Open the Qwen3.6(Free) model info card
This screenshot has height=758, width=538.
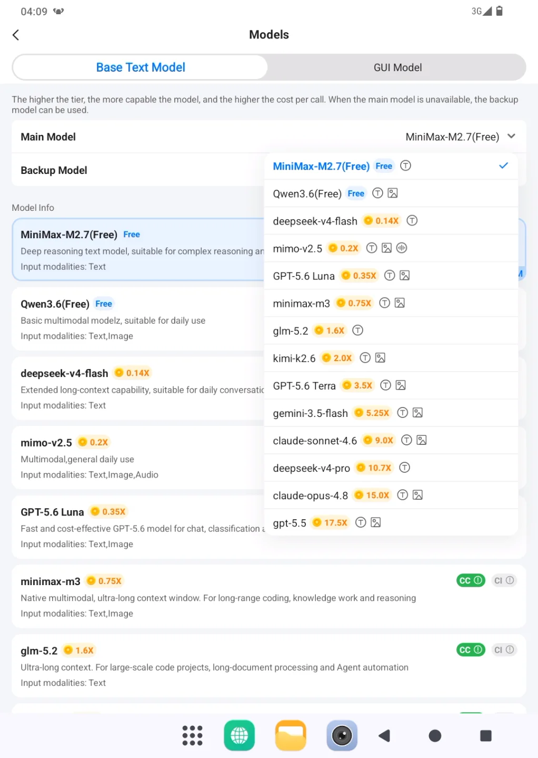pos(138,319)
